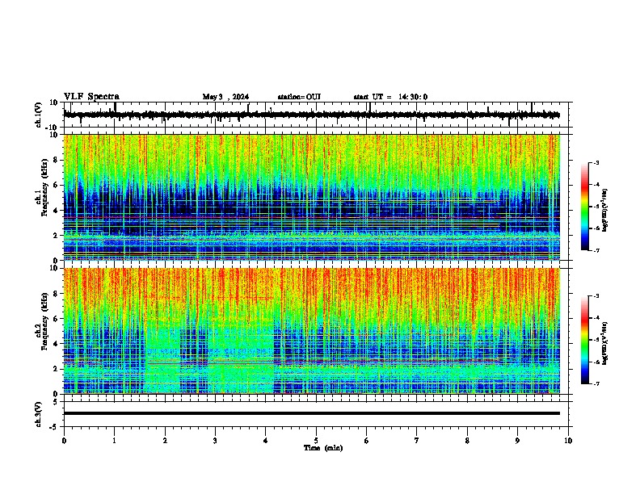
Task: Click the '-7' value on ch.1 color bar
Action: tap(596, 250)
